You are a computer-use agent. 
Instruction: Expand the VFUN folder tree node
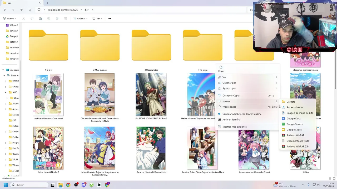[6, 160]
